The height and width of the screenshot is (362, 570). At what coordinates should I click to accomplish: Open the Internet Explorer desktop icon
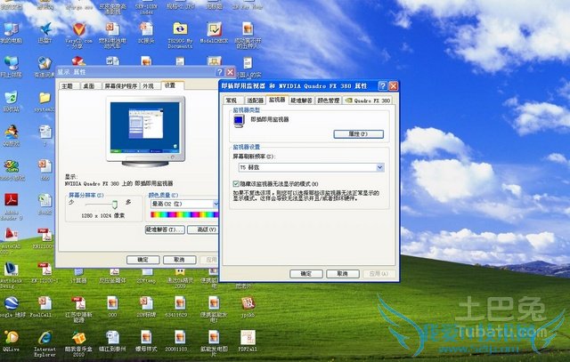click(x=45, y=339)
